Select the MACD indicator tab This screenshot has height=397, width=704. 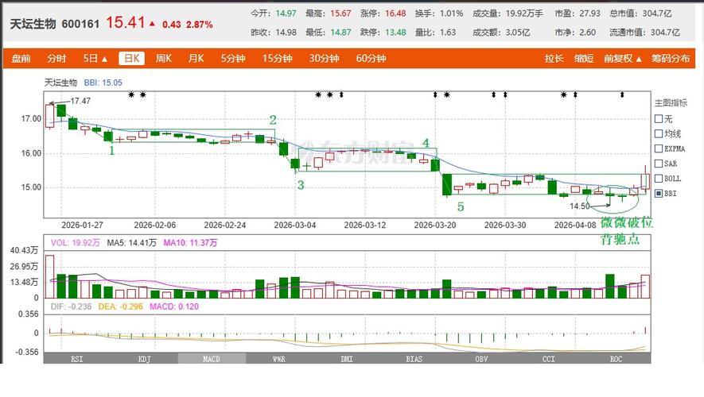coord(212,359)
